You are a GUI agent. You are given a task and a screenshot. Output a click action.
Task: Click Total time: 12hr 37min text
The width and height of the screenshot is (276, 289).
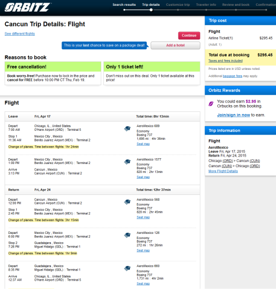tap(153, 190)
